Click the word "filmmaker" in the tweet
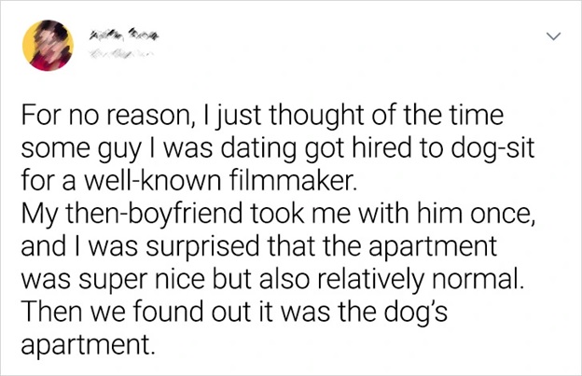This screenshot has height=376, width=582. pos(276,174)
